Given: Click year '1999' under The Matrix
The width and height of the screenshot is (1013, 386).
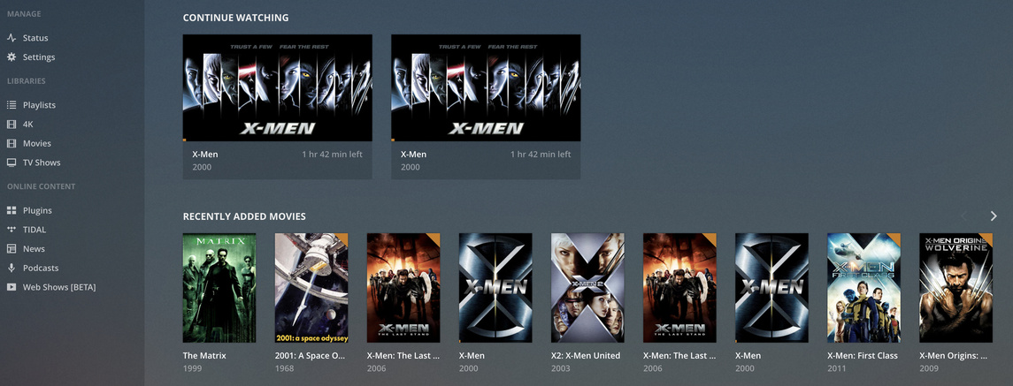Looking at the screenshot, I should coord(193,368).
